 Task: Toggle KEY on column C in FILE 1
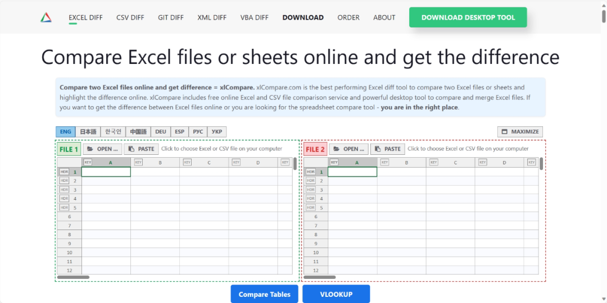(x=187, y=162)
